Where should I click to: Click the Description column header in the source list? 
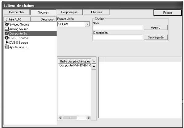pos(44,19)
